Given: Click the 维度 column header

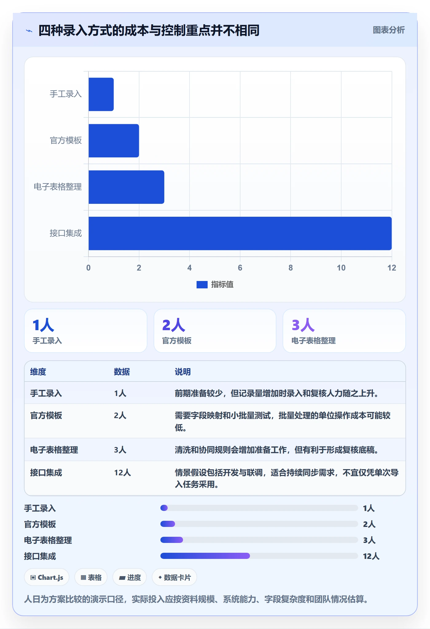Looking at the screenshot, I should [x=38, y=372].
